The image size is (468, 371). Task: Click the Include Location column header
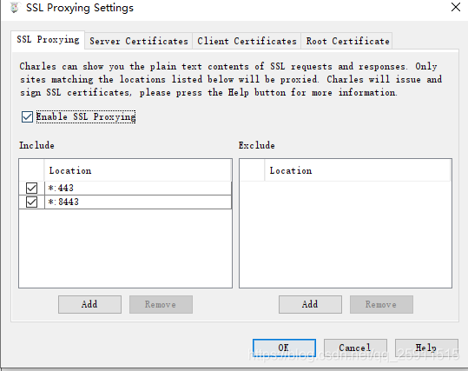point(137,170)
